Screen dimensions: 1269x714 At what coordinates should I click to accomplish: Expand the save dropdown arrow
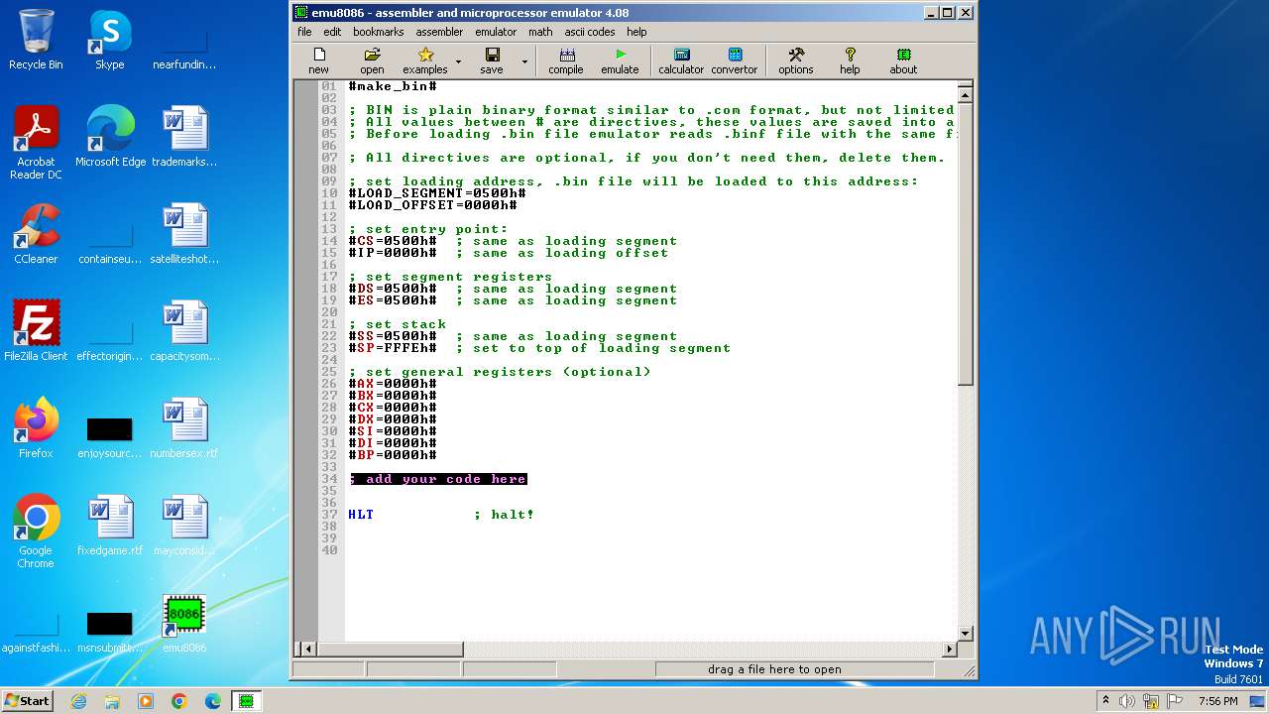[524, 61]
